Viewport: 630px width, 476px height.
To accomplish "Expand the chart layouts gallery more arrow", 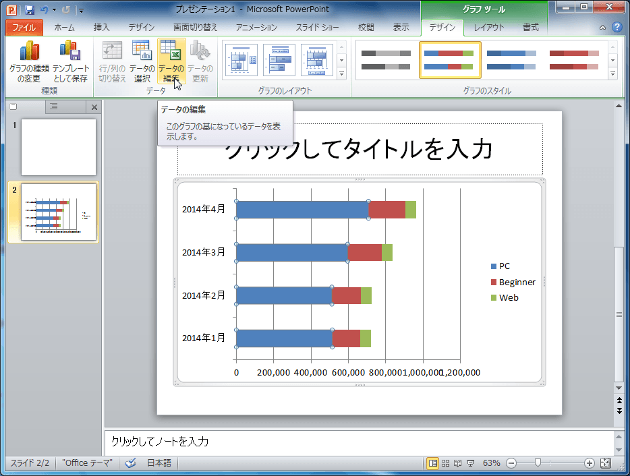I will (341, 74).
